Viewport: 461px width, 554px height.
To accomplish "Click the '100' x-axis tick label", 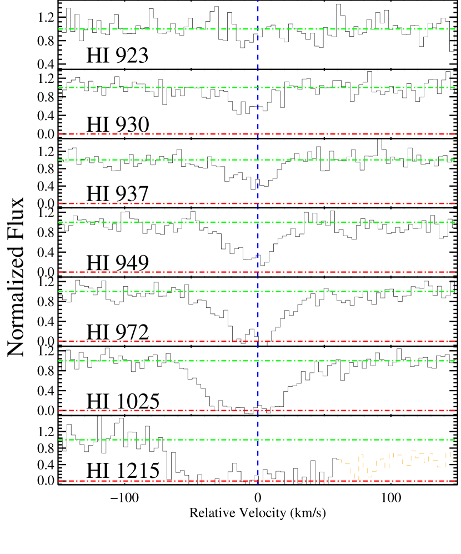I will (x=391, y=498).
